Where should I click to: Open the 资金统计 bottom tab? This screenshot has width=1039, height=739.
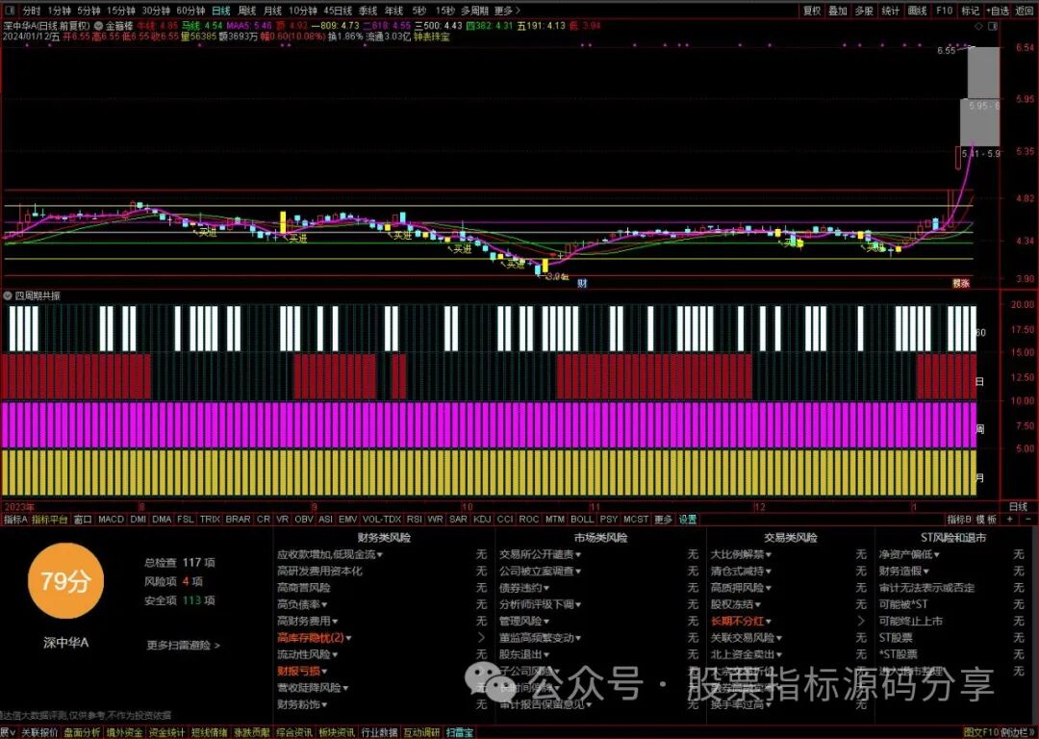click(x=167, y=732)
